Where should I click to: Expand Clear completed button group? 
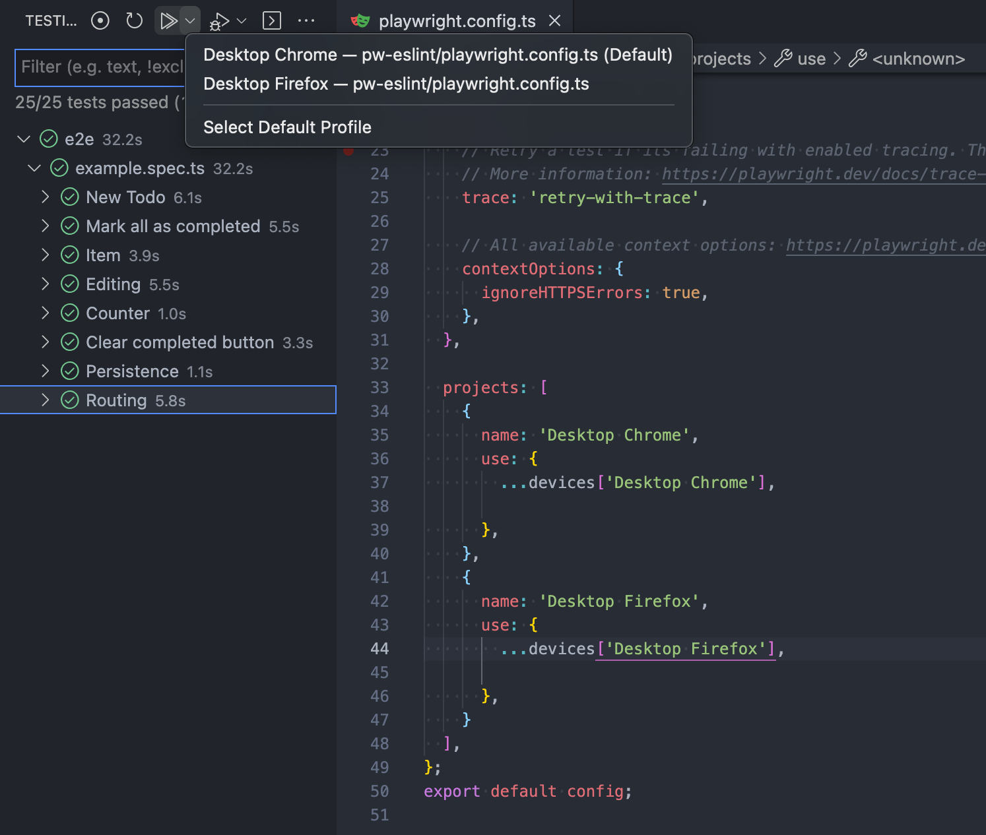tap(45, 342)
